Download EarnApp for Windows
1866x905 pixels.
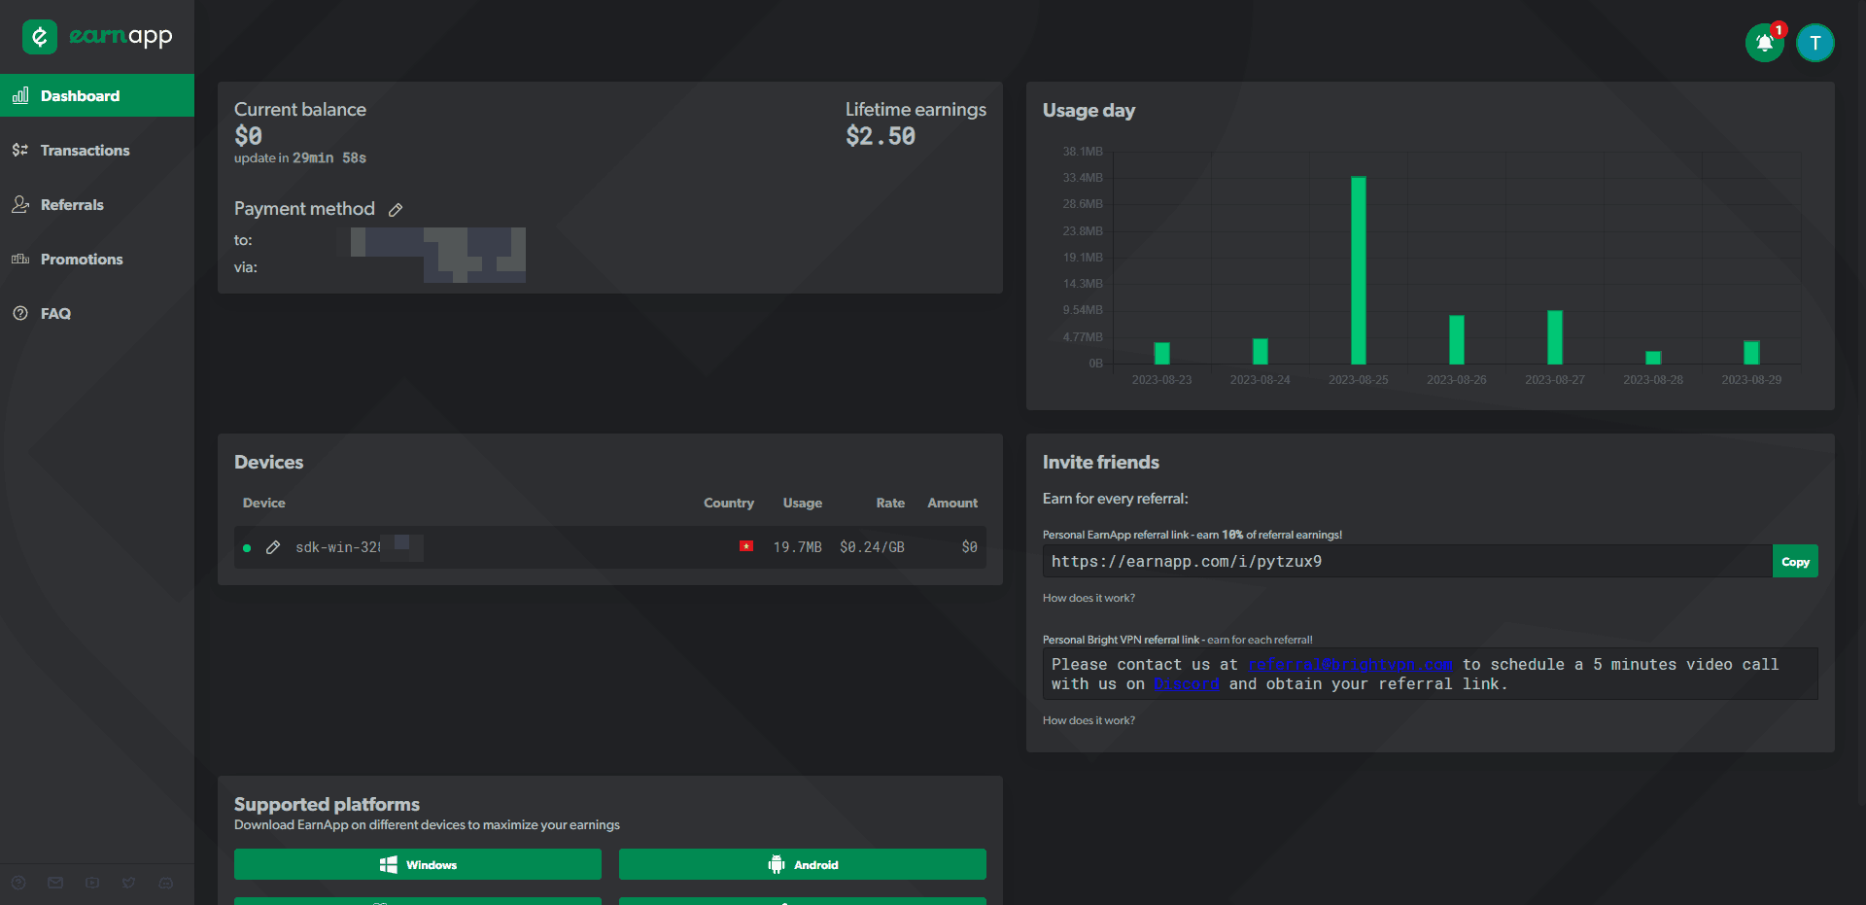[x=418, y=864]
